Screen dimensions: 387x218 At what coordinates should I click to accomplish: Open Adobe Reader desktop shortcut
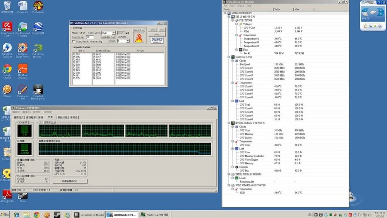coord(7,197)
